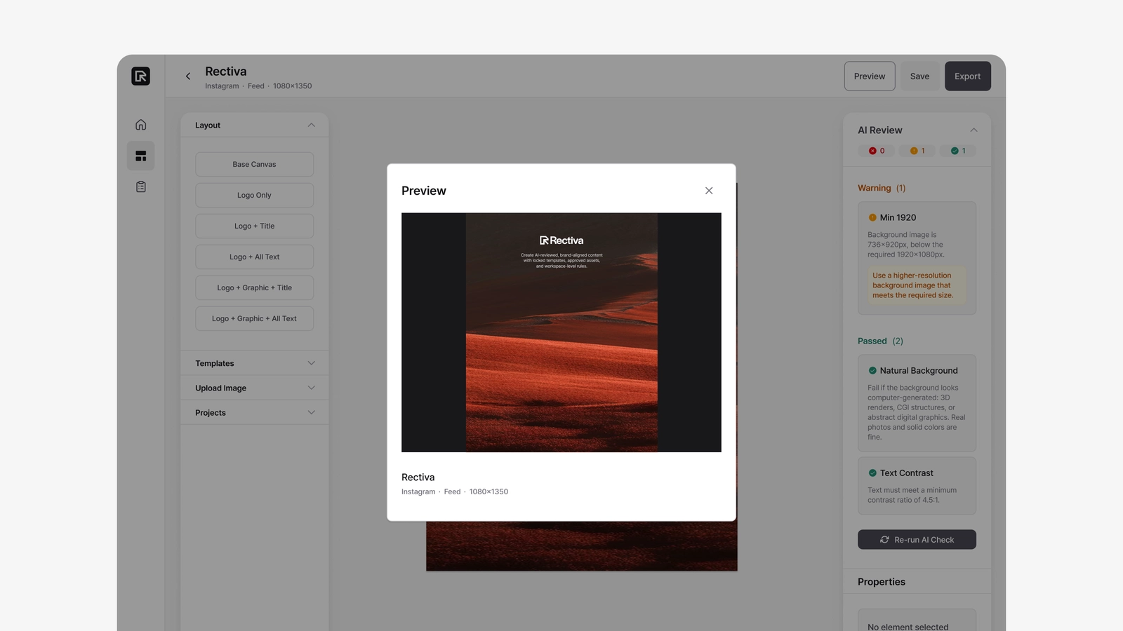Click the Save button
The height and width of the screenshot is (631, 1123).
pos(919,76)
